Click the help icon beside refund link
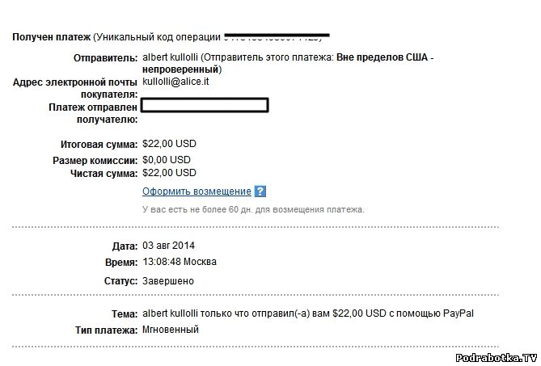Viewport: 541px width, 366px height. click(260, 191)
